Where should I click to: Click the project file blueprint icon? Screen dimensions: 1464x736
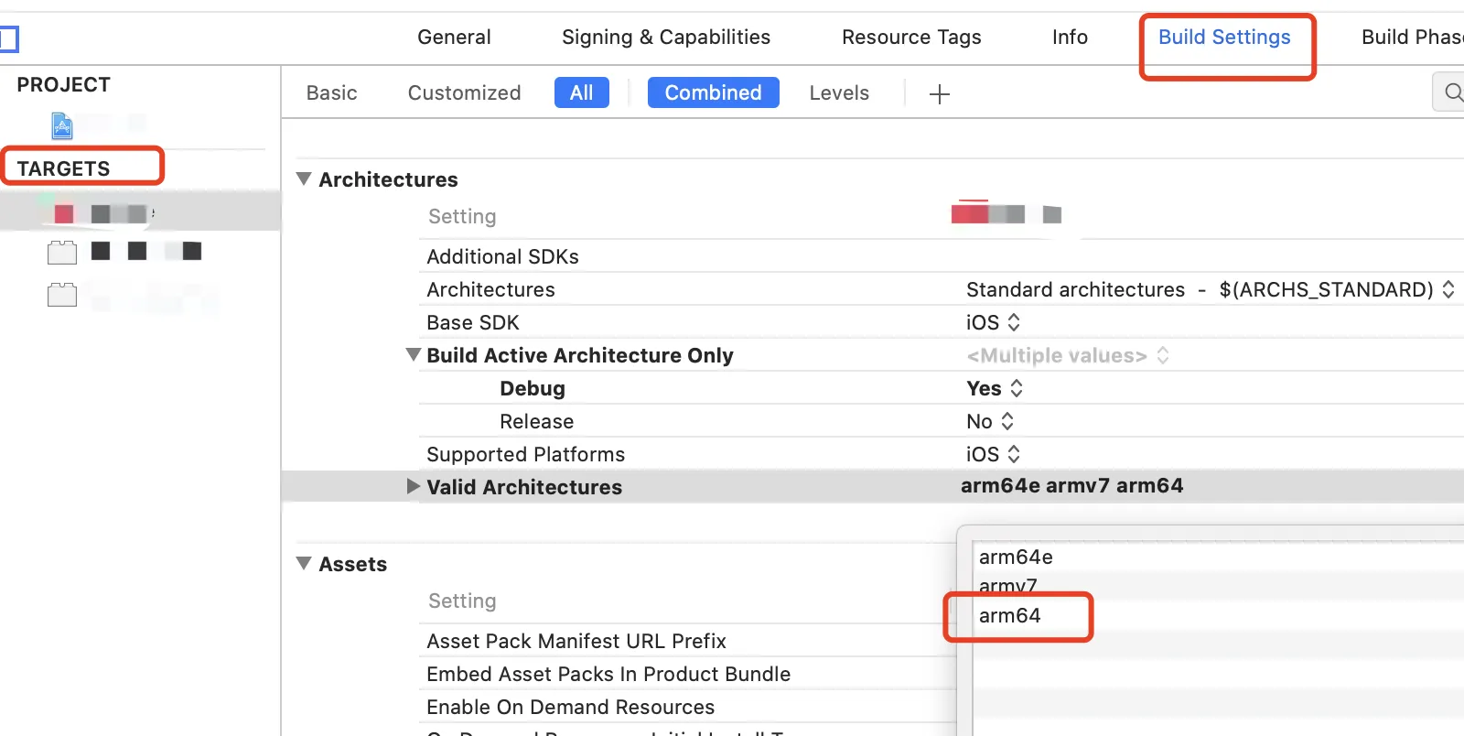click(x=62, y=124)
